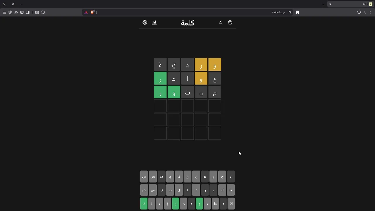
Task: Tap the green ر keyboard key
Action: 175,203
